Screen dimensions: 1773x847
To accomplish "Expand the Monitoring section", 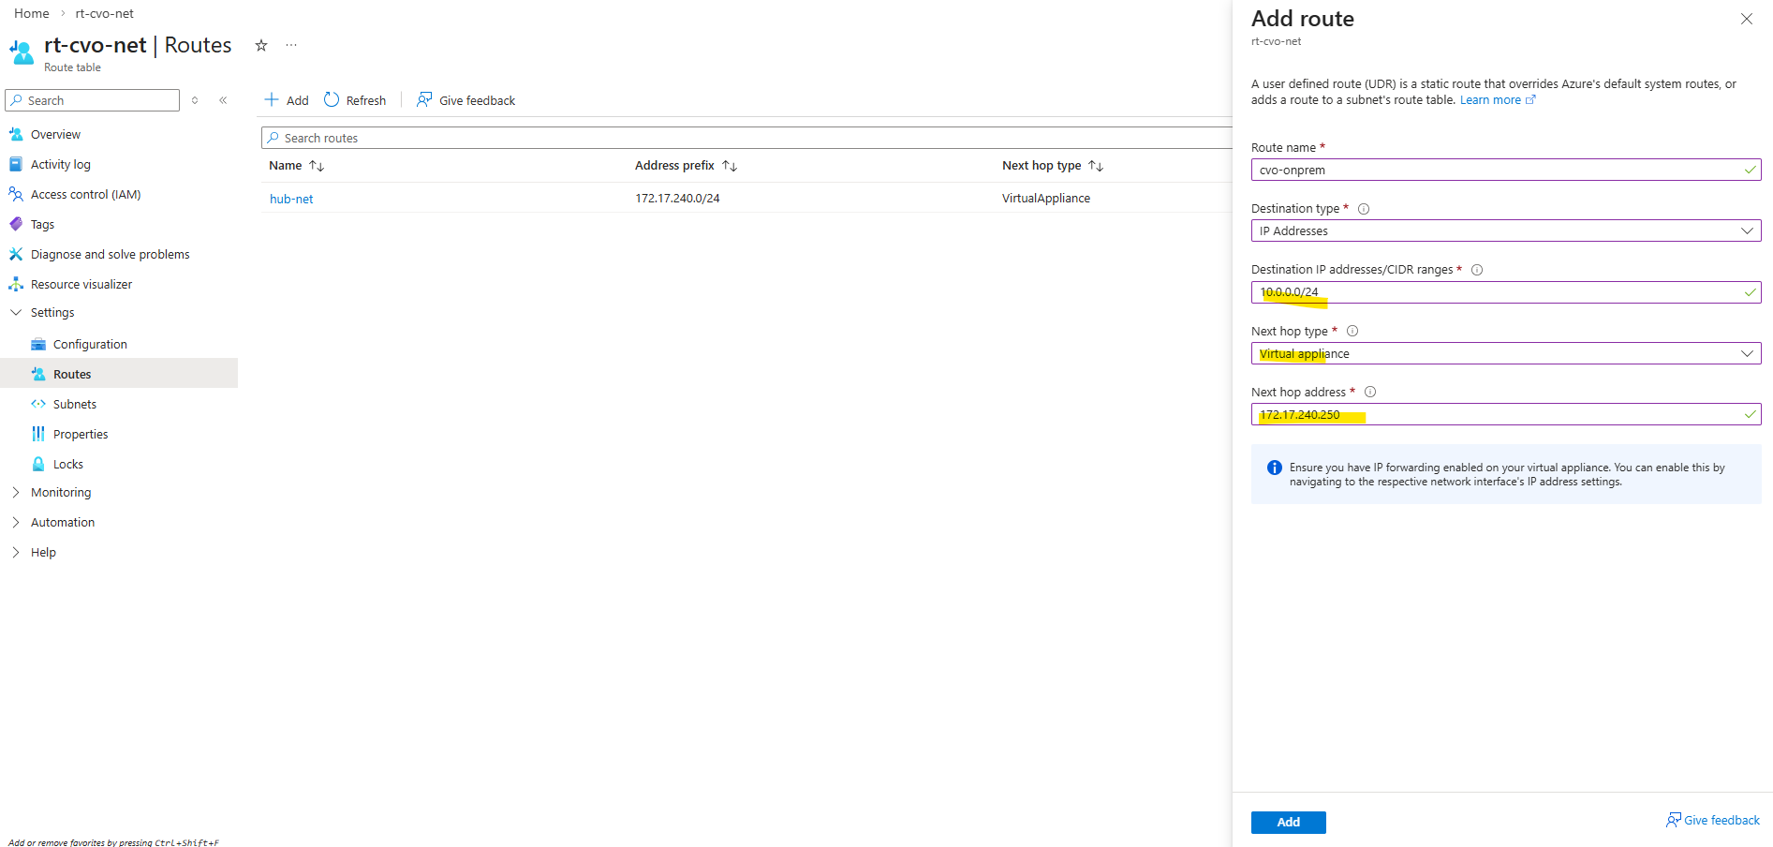I will tap(16, 493).
